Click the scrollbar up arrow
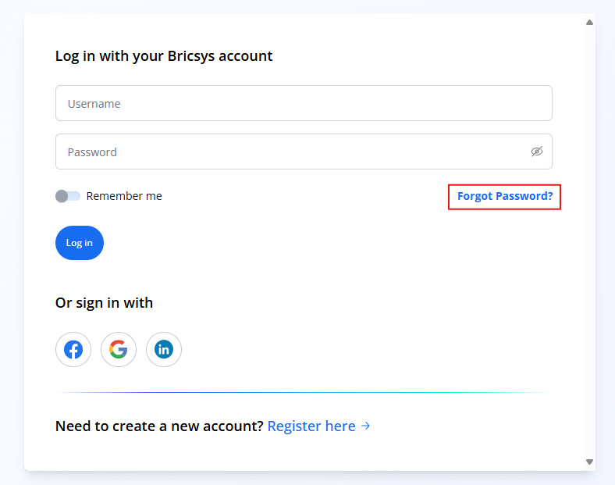The width and height of the screenshot is (615, 485). pyautogui.click(x=589, y=23)
